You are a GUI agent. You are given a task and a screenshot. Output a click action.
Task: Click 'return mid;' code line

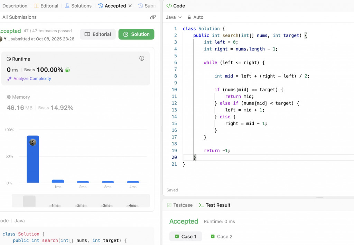point(239,96)
